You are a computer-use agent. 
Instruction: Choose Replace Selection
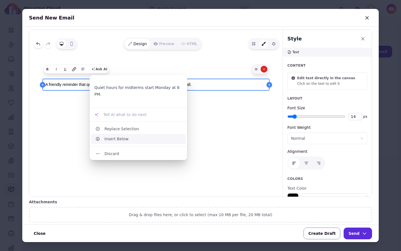(138, 129)
